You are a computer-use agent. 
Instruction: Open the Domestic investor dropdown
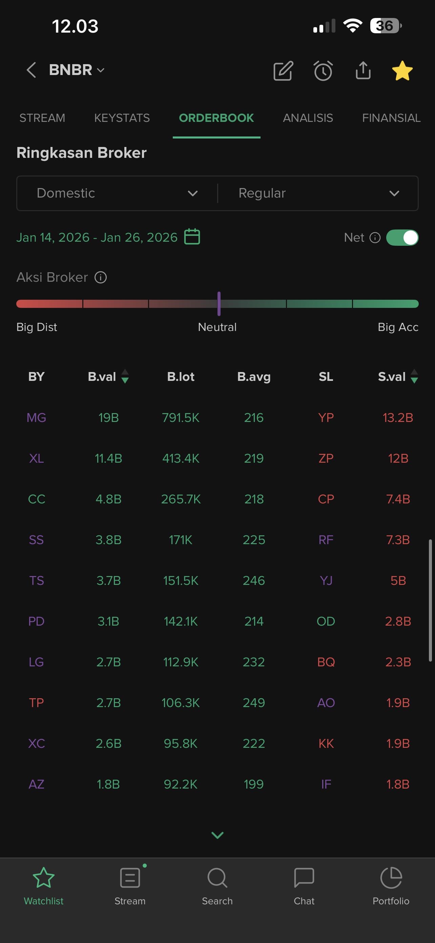click(117, 193)
